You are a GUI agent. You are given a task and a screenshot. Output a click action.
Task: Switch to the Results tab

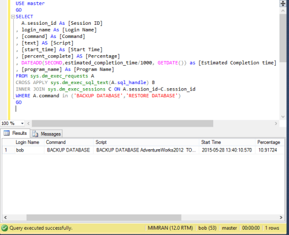tap(15, 133)
